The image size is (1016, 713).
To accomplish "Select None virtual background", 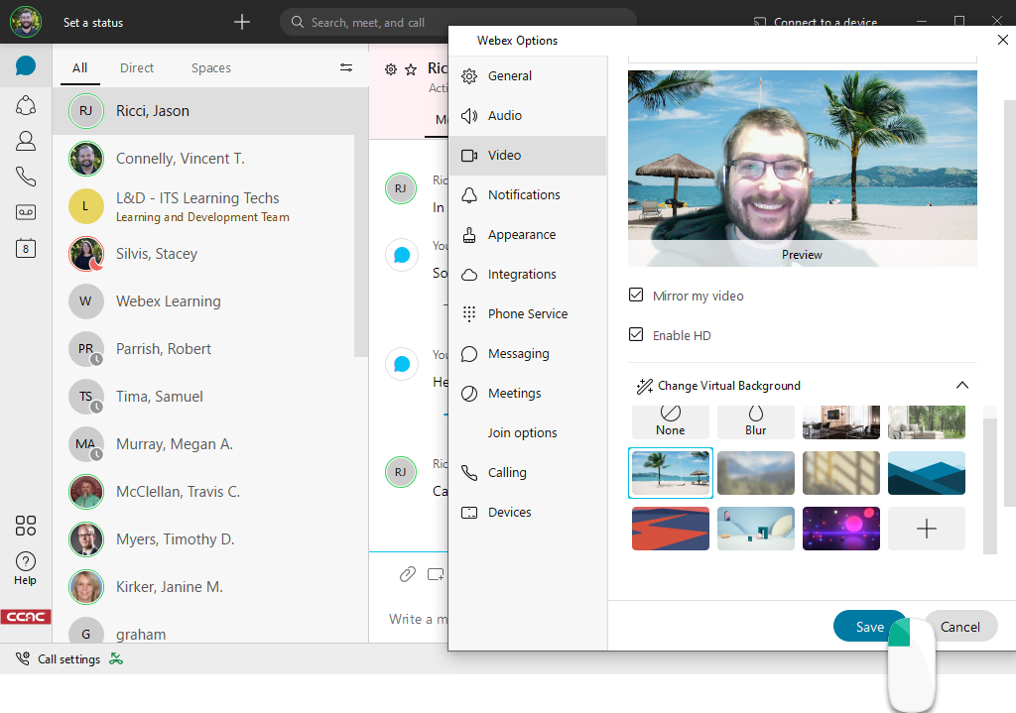I will point(670,422).
